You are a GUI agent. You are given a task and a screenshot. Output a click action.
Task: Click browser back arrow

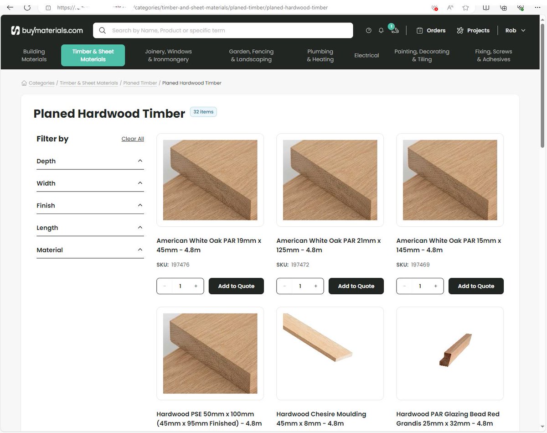(10, 7)
